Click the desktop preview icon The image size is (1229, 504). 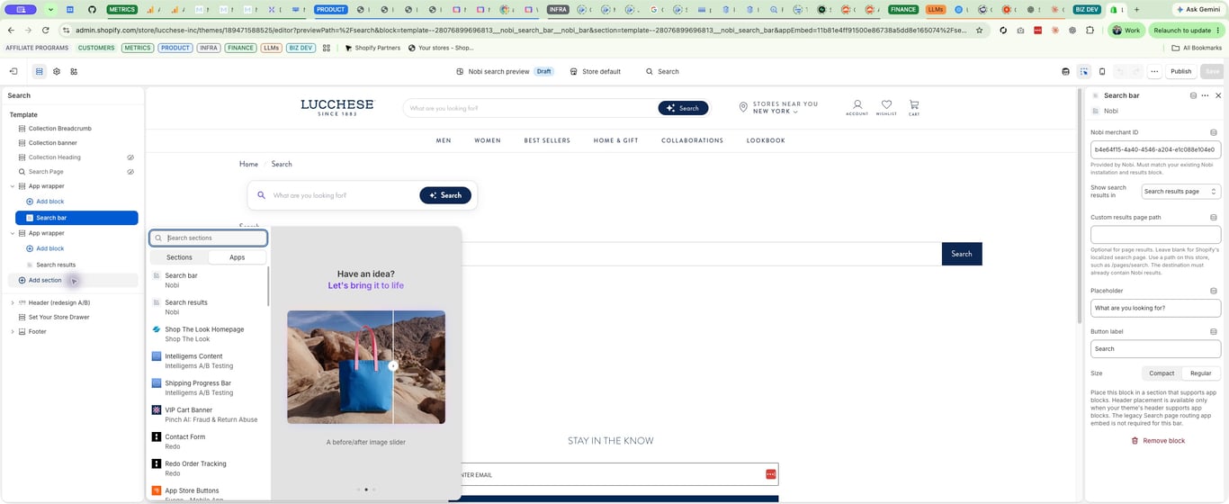(x=1066, y=71)
